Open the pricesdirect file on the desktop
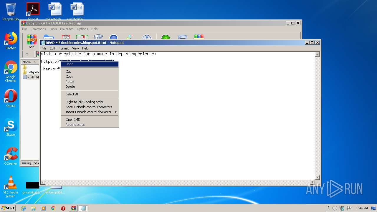Viewport: 377px width, 212px height. coord(32,188)
